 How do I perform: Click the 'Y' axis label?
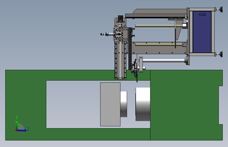click(x=17, y=117)
